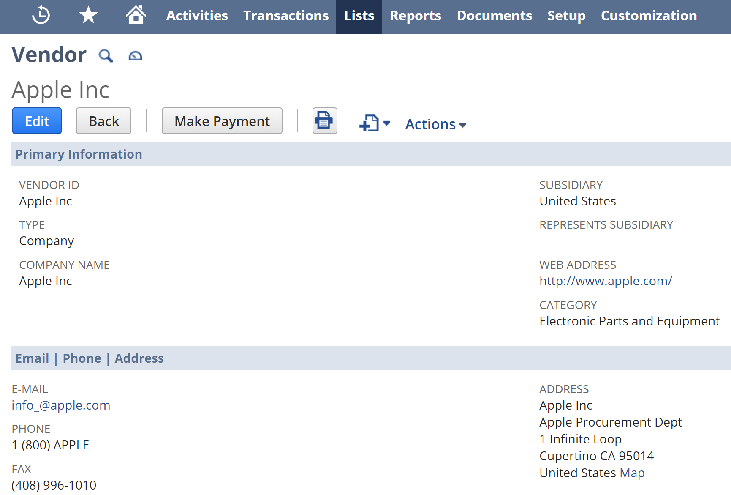Select the fax value '(408) 996-1010'
731x495 pixels.
tap(54, 485)
